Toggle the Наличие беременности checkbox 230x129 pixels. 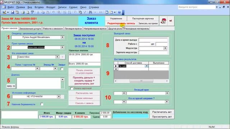(x=42, y=104)
